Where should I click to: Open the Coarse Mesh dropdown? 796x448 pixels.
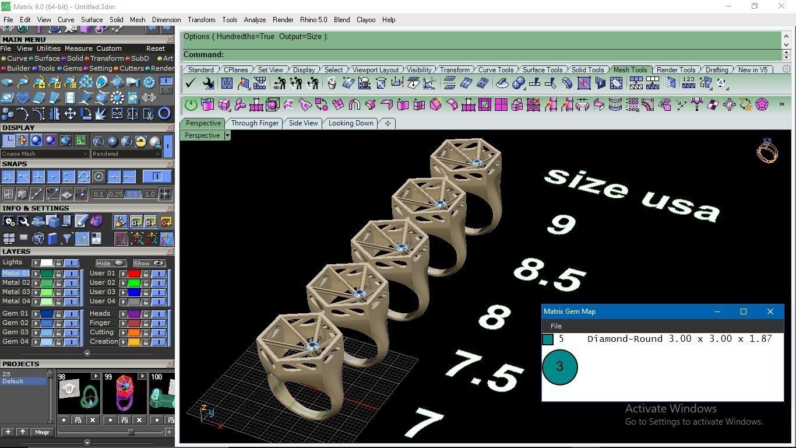pos(45,154)
